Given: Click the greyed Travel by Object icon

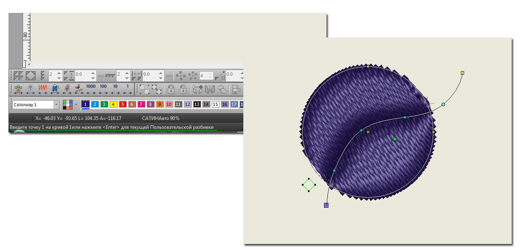Looking at the screenshot, I should (30, 89).
